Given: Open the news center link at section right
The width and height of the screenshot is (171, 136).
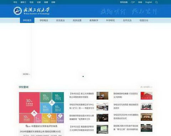Looking at the screenshot, I should (x=146, y=87).
